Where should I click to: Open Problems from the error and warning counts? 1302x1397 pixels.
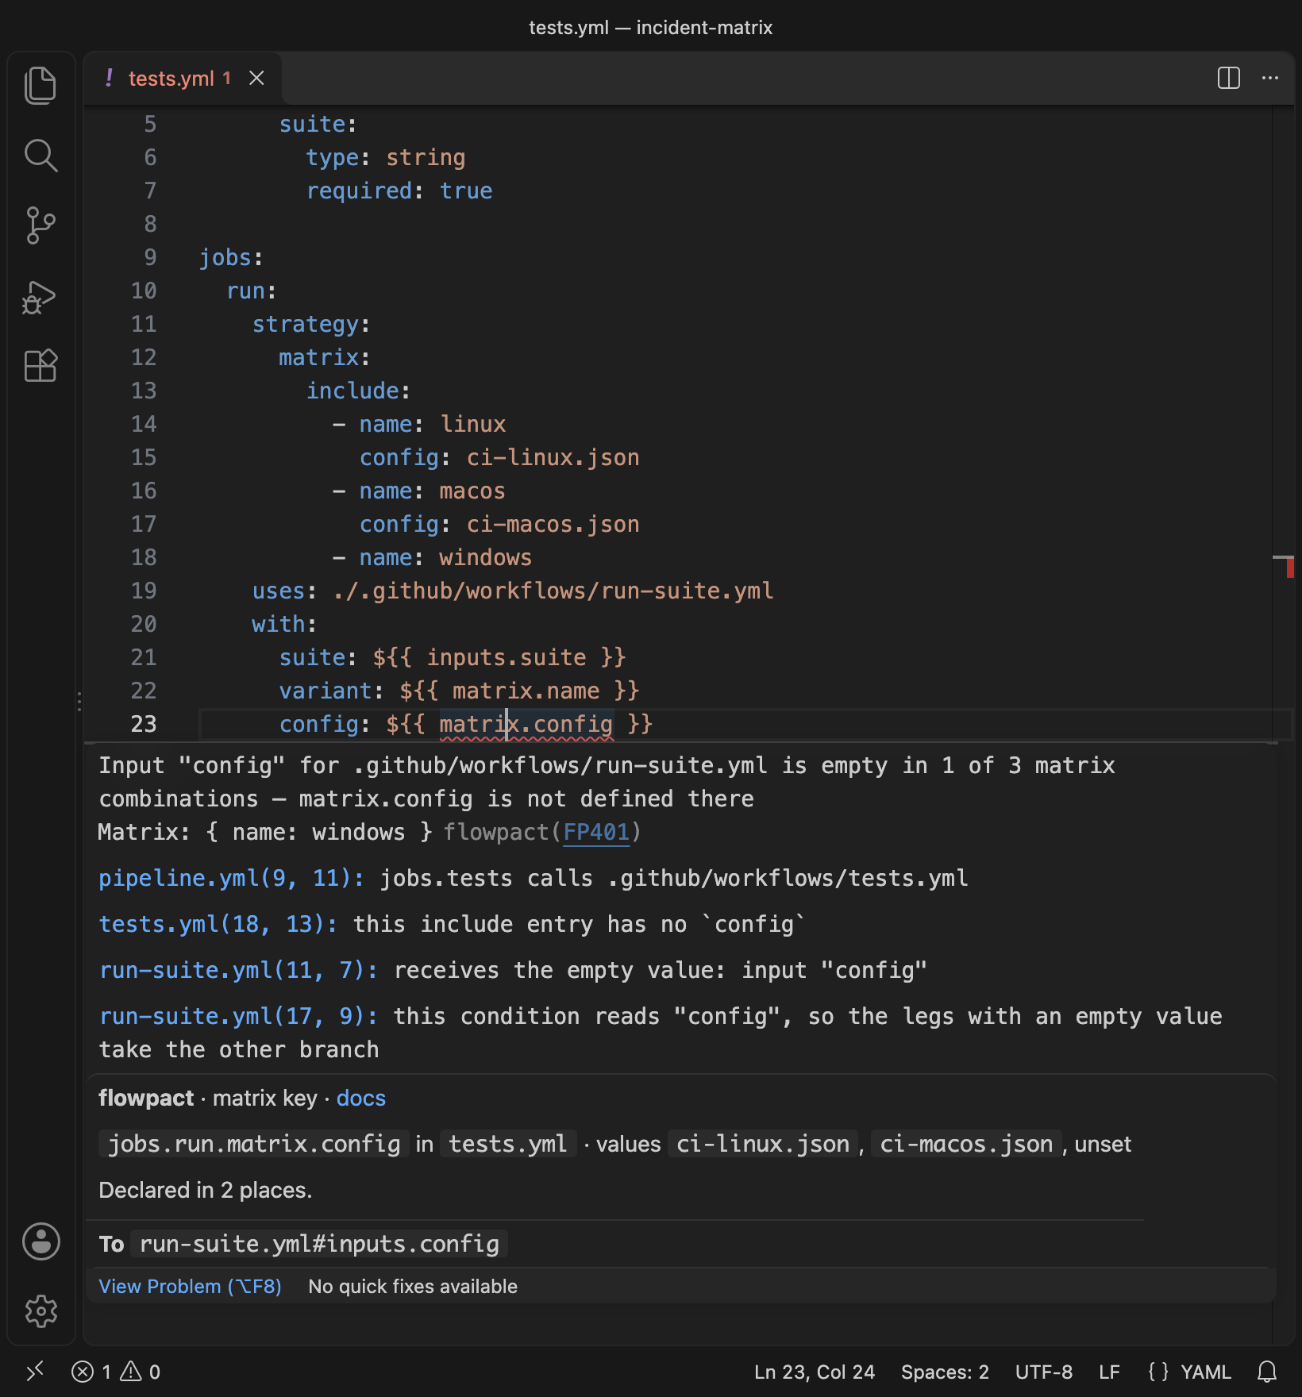(x=116, y=1372)
